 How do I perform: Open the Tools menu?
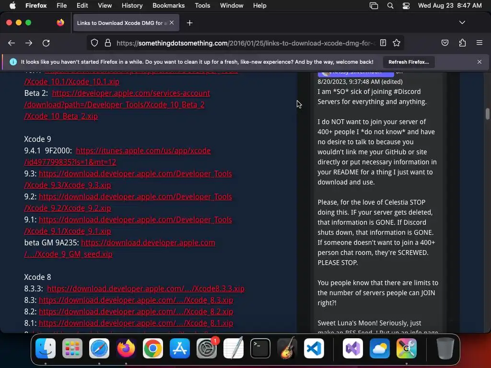[202, 6]
